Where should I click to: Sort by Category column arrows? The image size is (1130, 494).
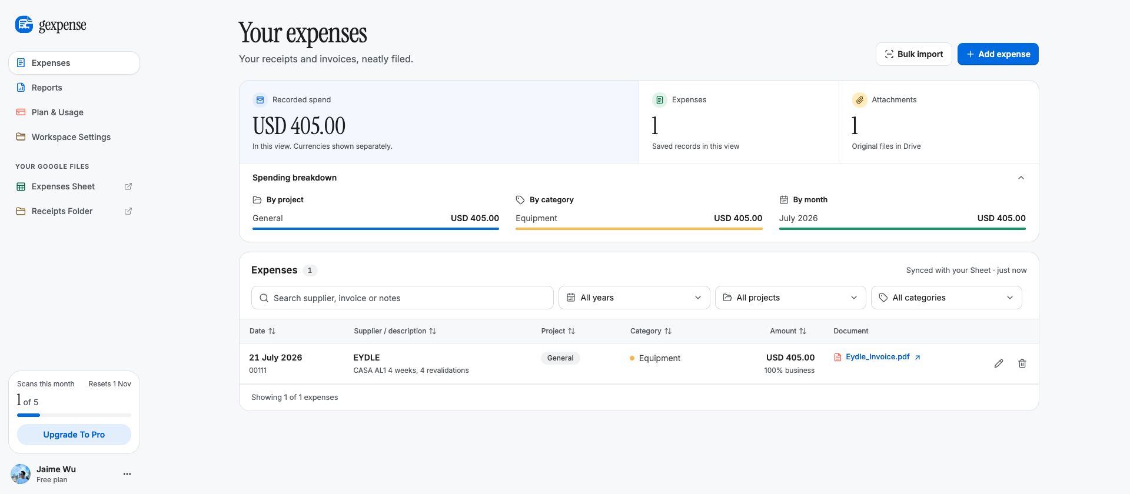[x=668, y=331]
